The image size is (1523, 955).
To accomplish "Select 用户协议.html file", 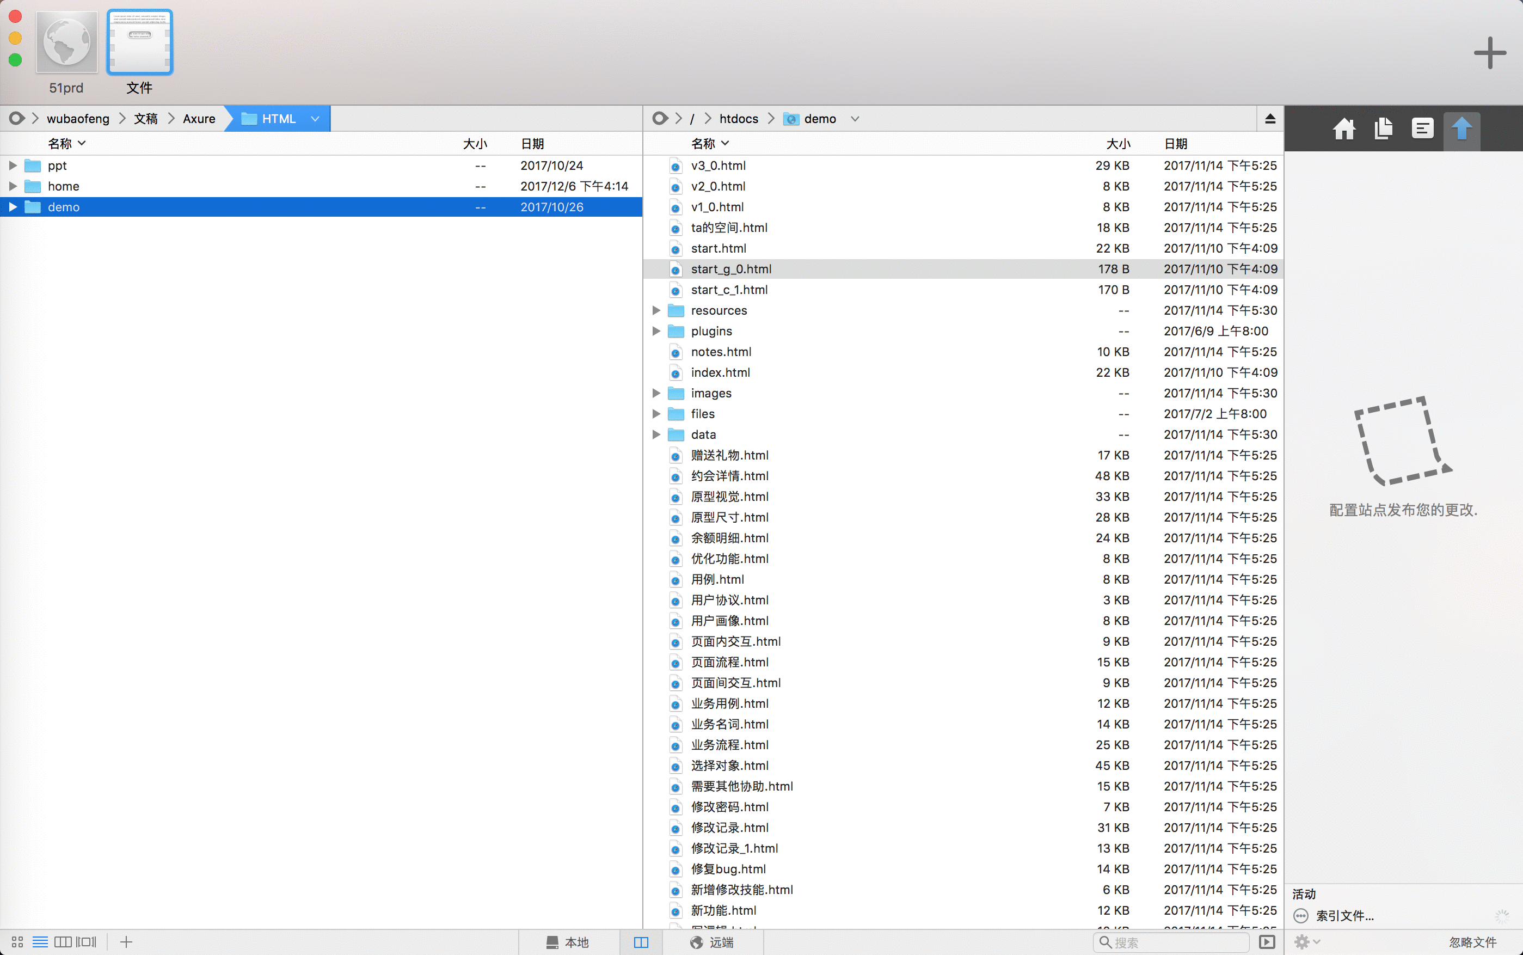I will [963, 600].
